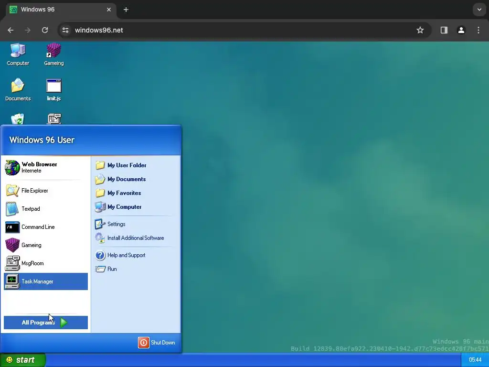Open the highlighted Task Manager entry

point(45,281)
